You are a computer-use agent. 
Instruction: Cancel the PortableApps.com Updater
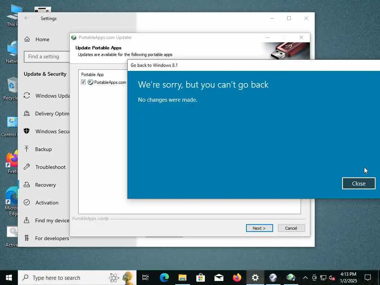291,228
